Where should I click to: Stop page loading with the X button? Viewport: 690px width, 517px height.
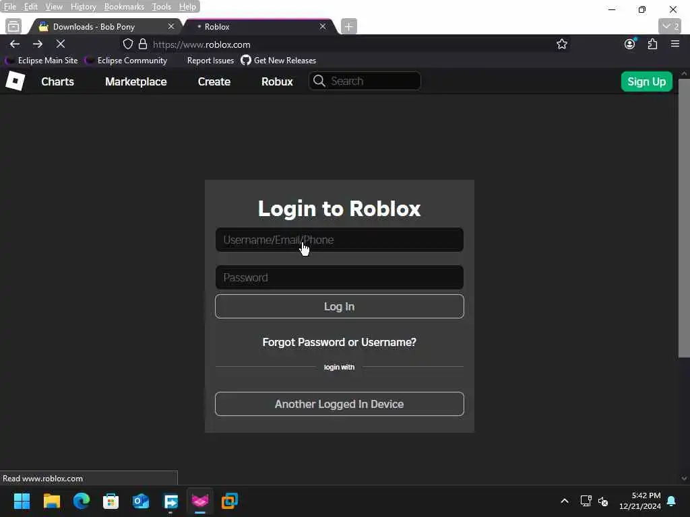(x=61, y=44)
